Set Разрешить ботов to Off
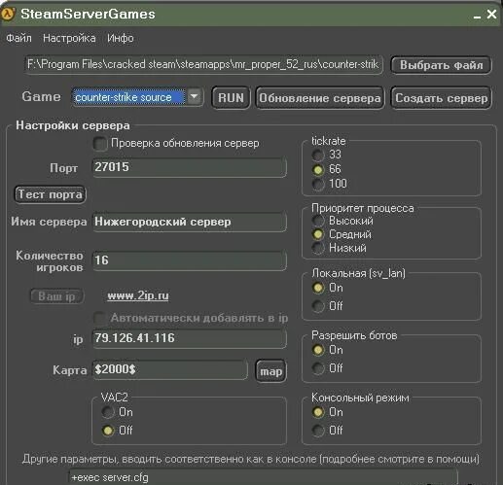 click(318, 368)
